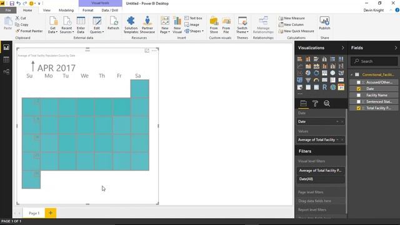
Task: Check the Facility Name field checkbox
Action: tap(358, 95)
